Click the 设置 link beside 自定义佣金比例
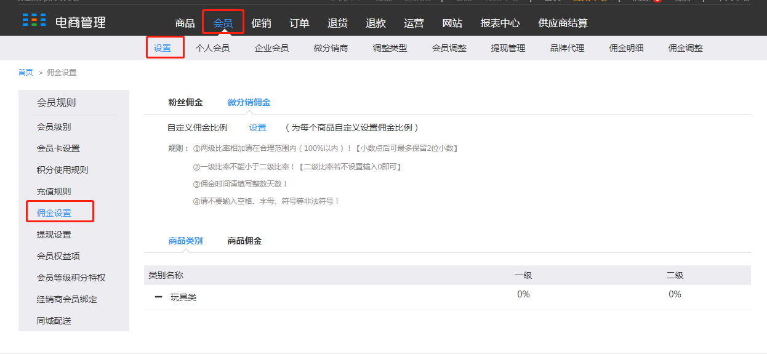 pos(257,127)
